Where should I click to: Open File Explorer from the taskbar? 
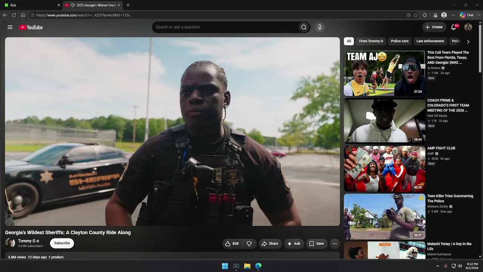pos(247,266)
